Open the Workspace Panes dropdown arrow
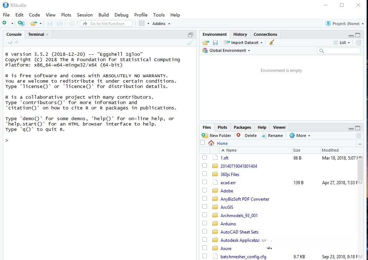The width and height of the screenshot is (368, 260). [x=148, y=24]
